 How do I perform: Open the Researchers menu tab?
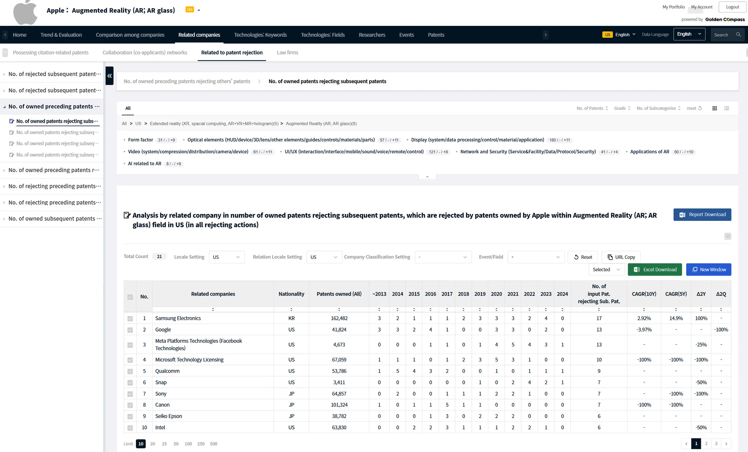372,35
